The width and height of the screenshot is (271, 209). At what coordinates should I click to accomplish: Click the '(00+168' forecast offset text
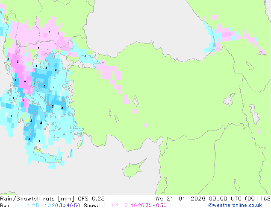(258, 199)
